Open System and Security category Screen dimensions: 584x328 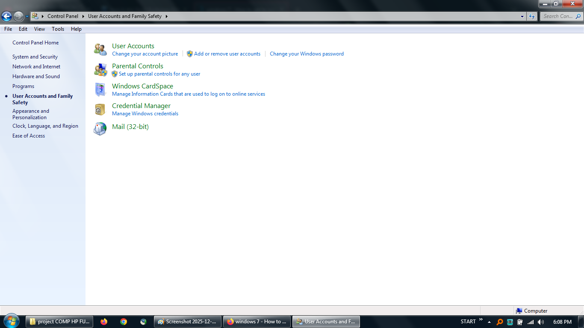pyautogui.click(x=35, y=57)
